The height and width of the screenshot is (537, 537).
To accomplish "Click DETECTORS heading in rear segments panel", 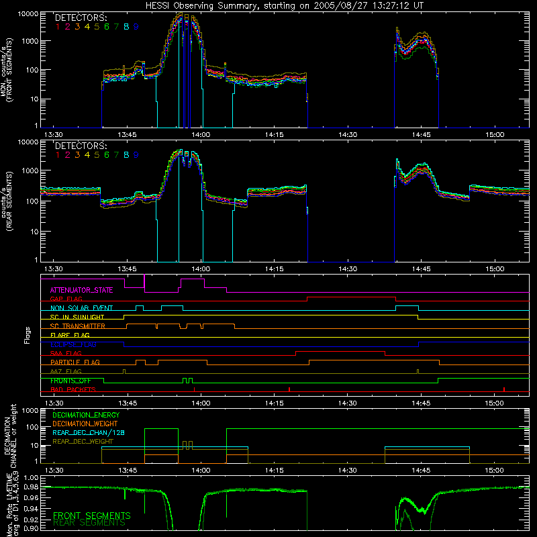I will [81, 146].
